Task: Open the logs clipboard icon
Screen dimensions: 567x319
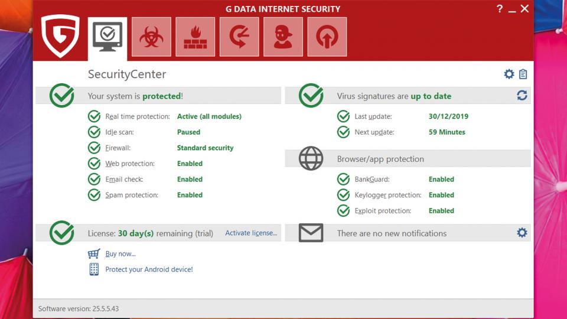Action: tap(523, 74)
